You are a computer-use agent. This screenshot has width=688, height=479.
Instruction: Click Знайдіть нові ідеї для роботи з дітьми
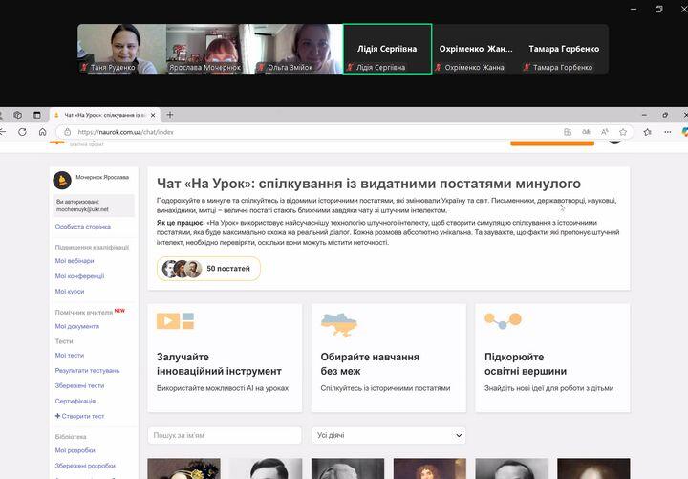pyautogui.click(x=548, y=388)
